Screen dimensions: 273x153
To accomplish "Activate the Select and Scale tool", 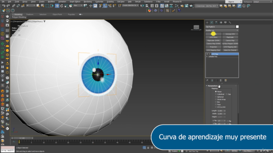I will coord(66,6).
